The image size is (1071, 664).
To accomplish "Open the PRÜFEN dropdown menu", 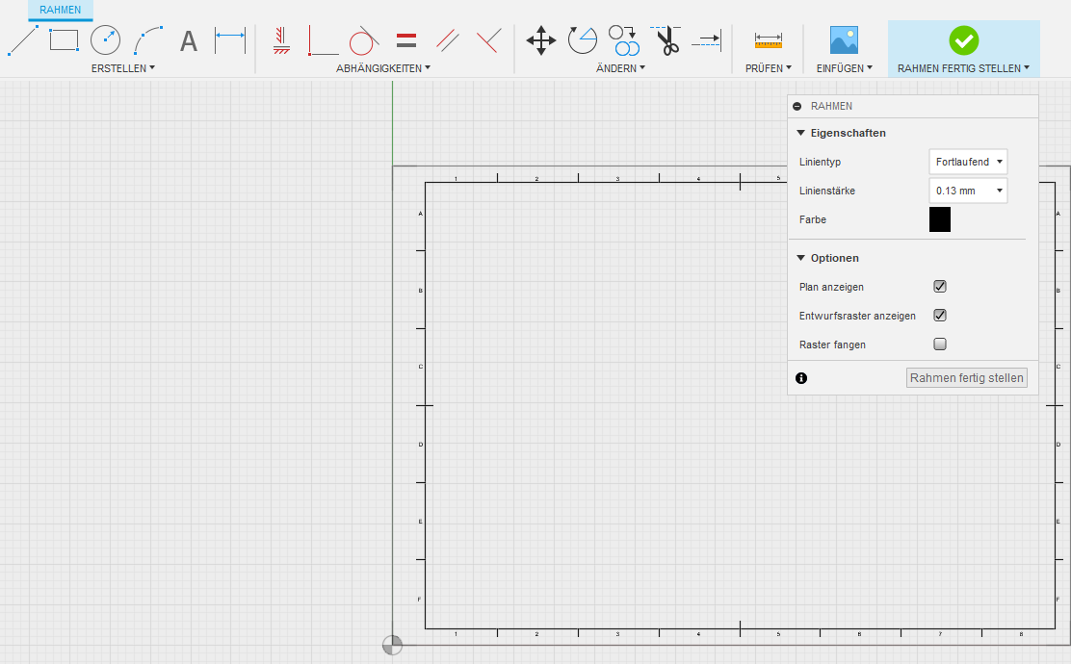I will 769,68.
